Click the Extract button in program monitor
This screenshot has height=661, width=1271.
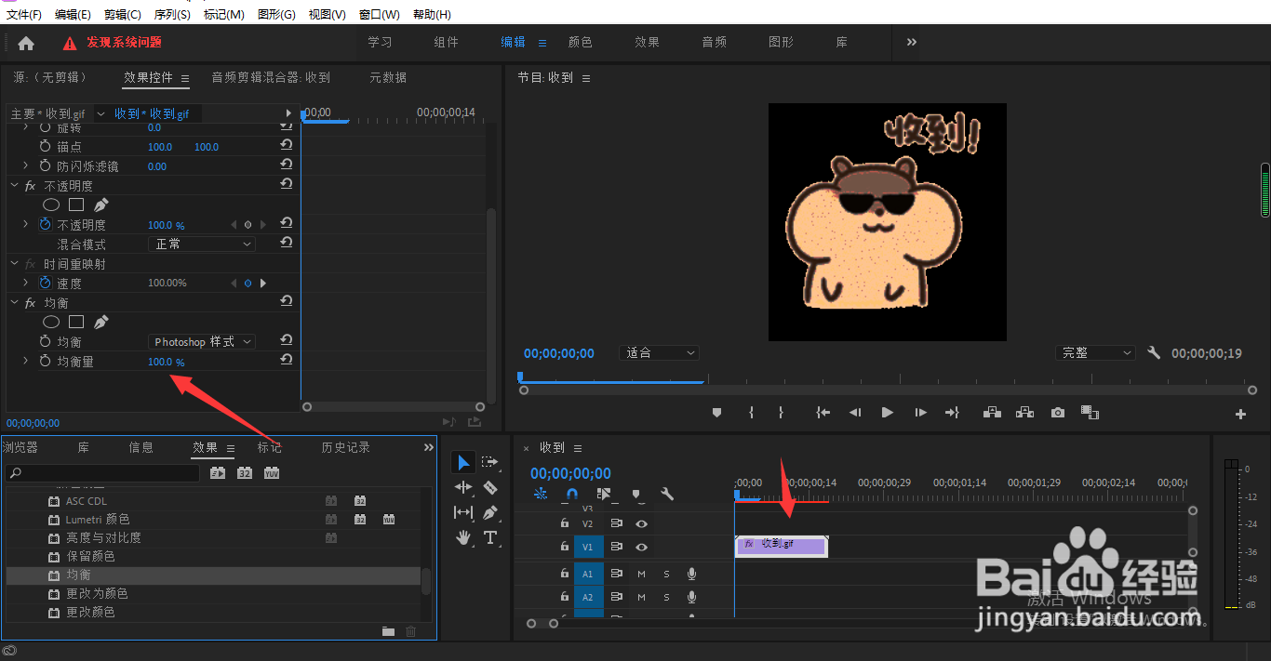[1025, 413]
